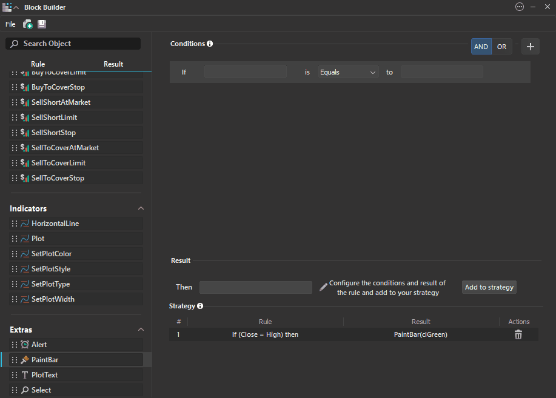Screen dimensions: 556x398
Task: Open the more options ellipsis in title bar
Action: 519,7
